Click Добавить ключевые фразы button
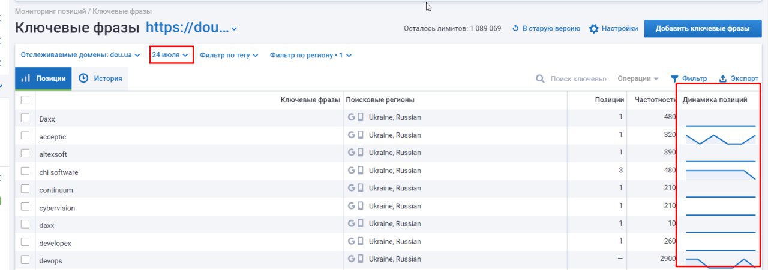The height and width of the screenshot is (270, 768). (x=703, y=28)
